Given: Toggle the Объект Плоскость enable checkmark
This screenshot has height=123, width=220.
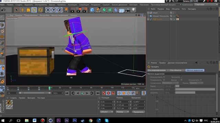Looking at the screenshot, I should click(175, 16).
